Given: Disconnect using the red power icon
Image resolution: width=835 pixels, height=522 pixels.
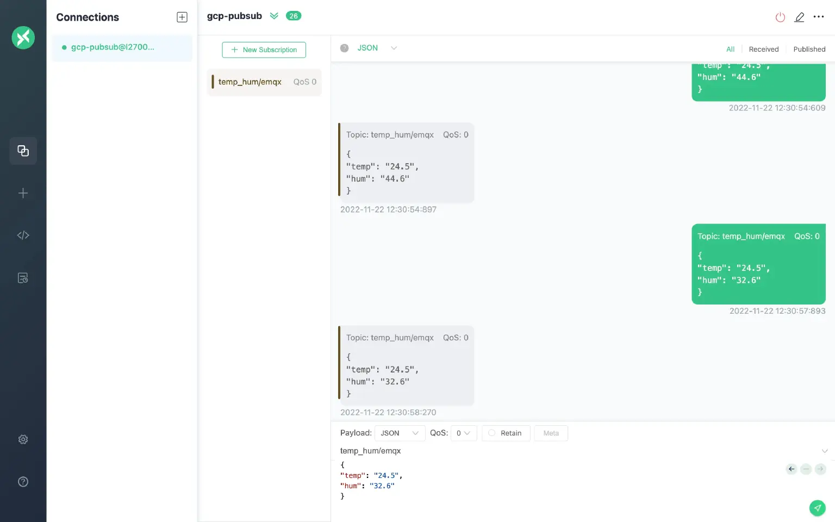Looking at the screenshot, I should [780, 17].
